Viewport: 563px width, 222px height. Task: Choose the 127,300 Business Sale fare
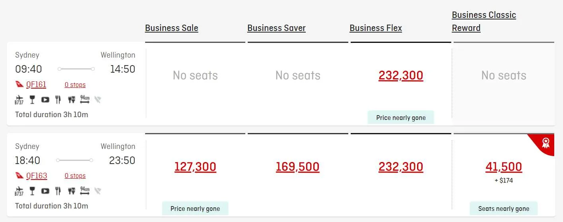pyautogui.click(x=195, y=167)
